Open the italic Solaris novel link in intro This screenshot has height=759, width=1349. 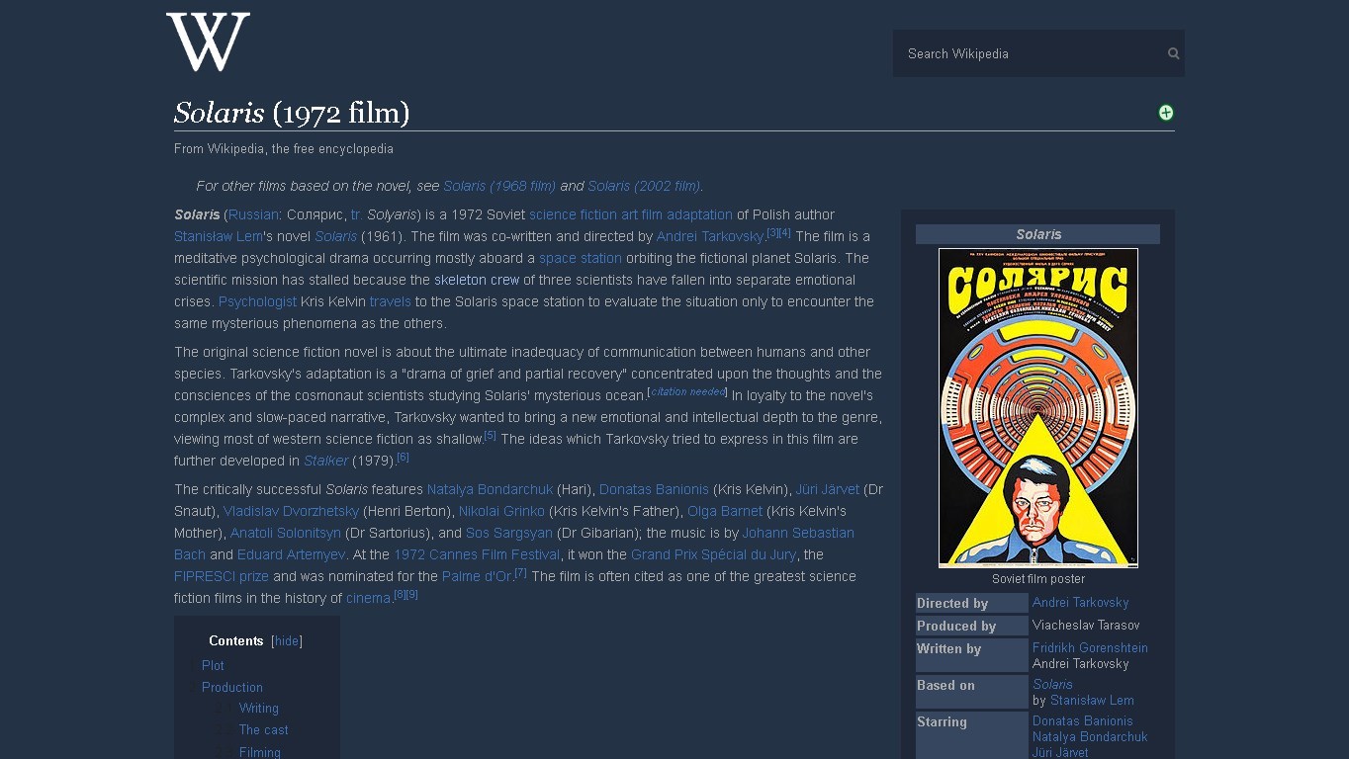click(335, 236)
